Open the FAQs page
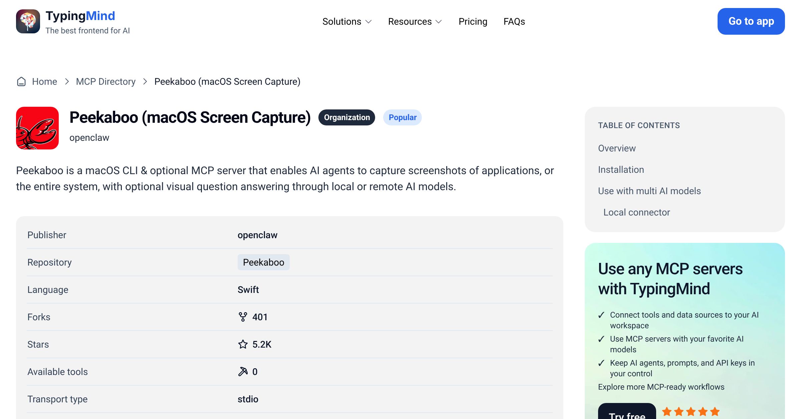Screen dimensions: 801x419 [x=514, y=22]
